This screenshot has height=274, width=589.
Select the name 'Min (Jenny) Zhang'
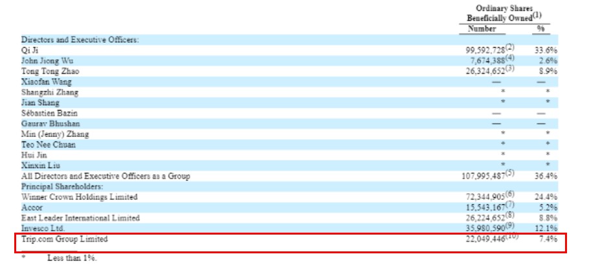coord(55,134)
